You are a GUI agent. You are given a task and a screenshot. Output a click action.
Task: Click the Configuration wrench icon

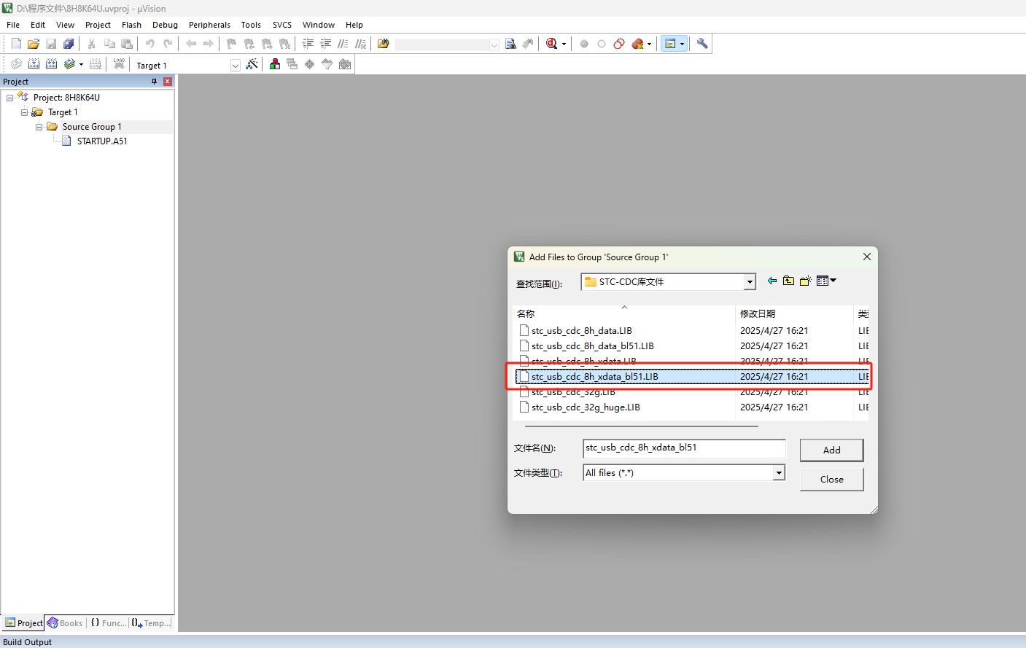pyautogui.click(x=702, y=44)
